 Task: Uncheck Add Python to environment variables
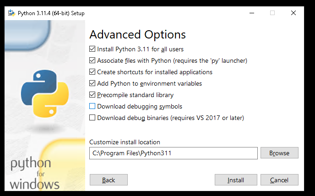[x=93, y=83]
